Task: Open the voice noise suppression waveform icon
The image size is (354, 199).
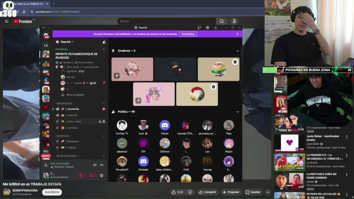Action: tap(95, 165)
